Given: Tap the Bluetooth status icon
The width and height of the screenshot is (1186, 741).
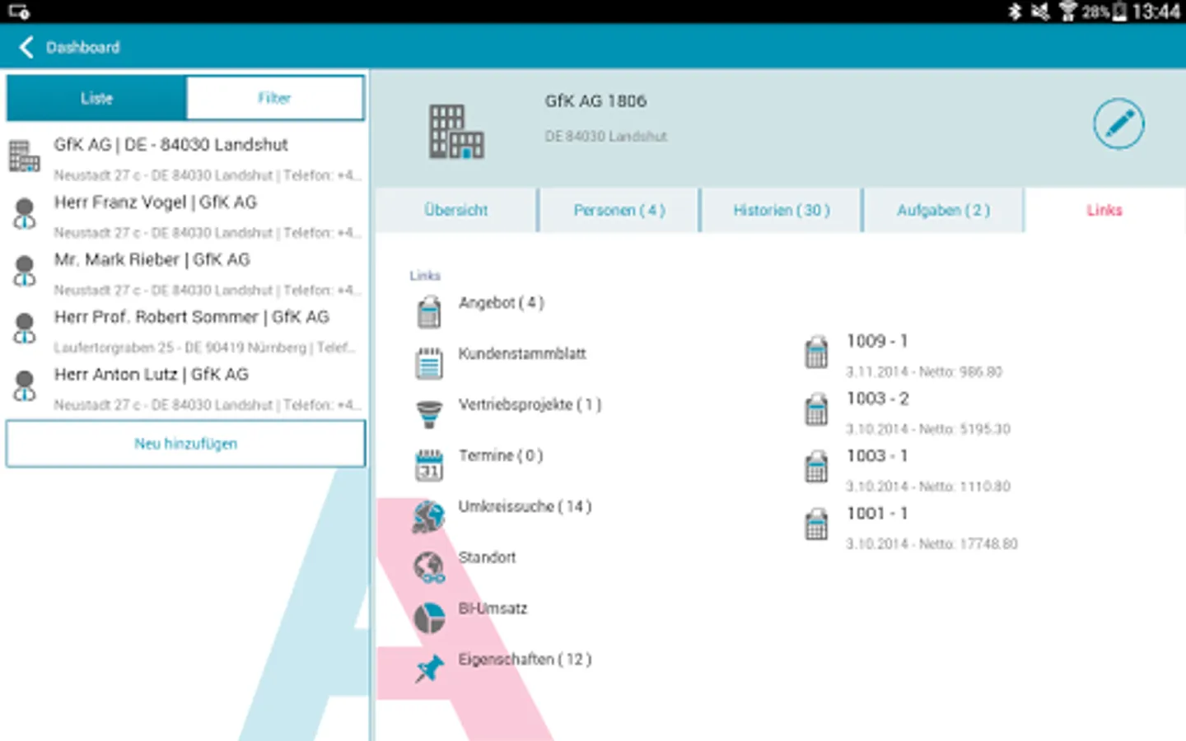Looking at the screenshot, I should click(1015, 11).
